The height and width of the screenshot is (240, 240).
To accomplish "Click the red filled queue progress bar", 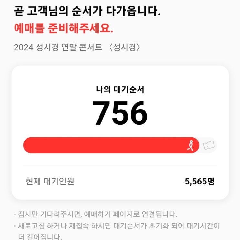I will click(x=111, y=145).
